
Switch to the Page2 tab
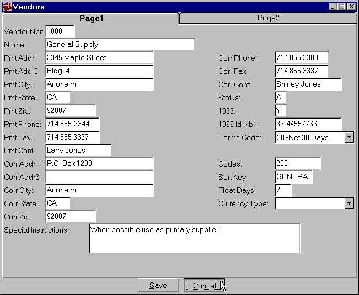268,18
